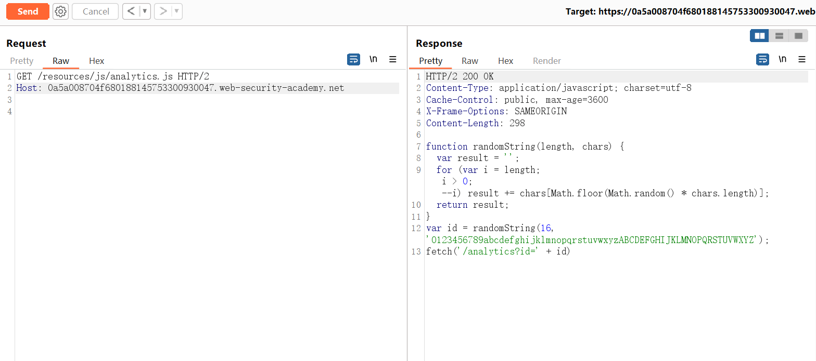816x361 pixels.
Task: Switch Response view to Raw tab
Action: pyautogui.click(x=470, y=61)
